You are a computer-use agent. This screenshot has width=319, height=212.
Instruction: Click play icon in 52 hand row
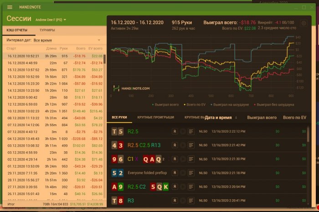click(183, 173)
